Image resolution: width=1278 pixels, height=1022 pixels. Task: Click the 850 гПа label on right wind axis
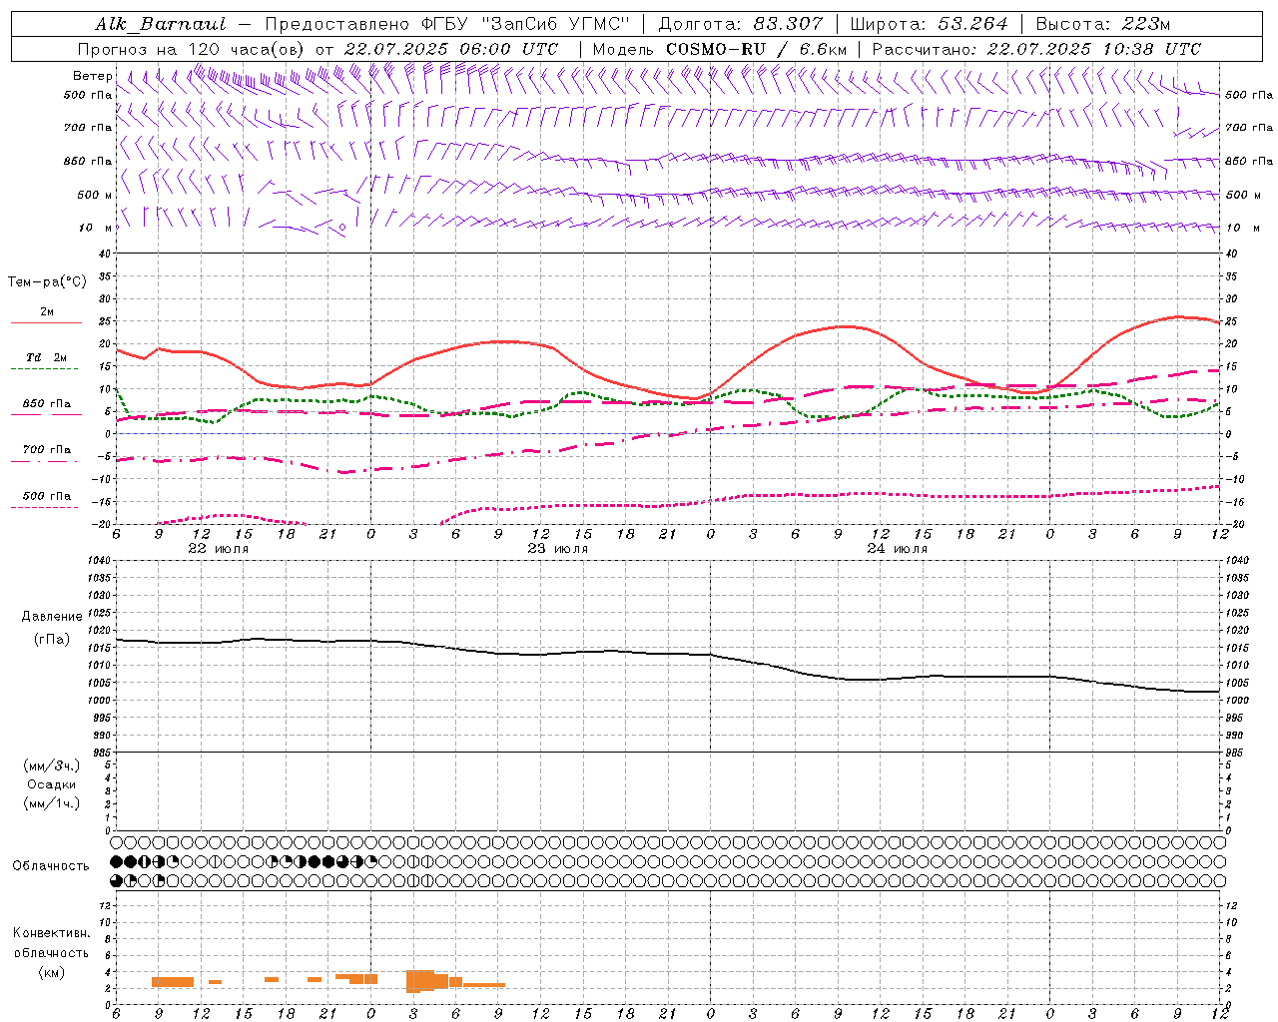click(x=1249, y=161)
